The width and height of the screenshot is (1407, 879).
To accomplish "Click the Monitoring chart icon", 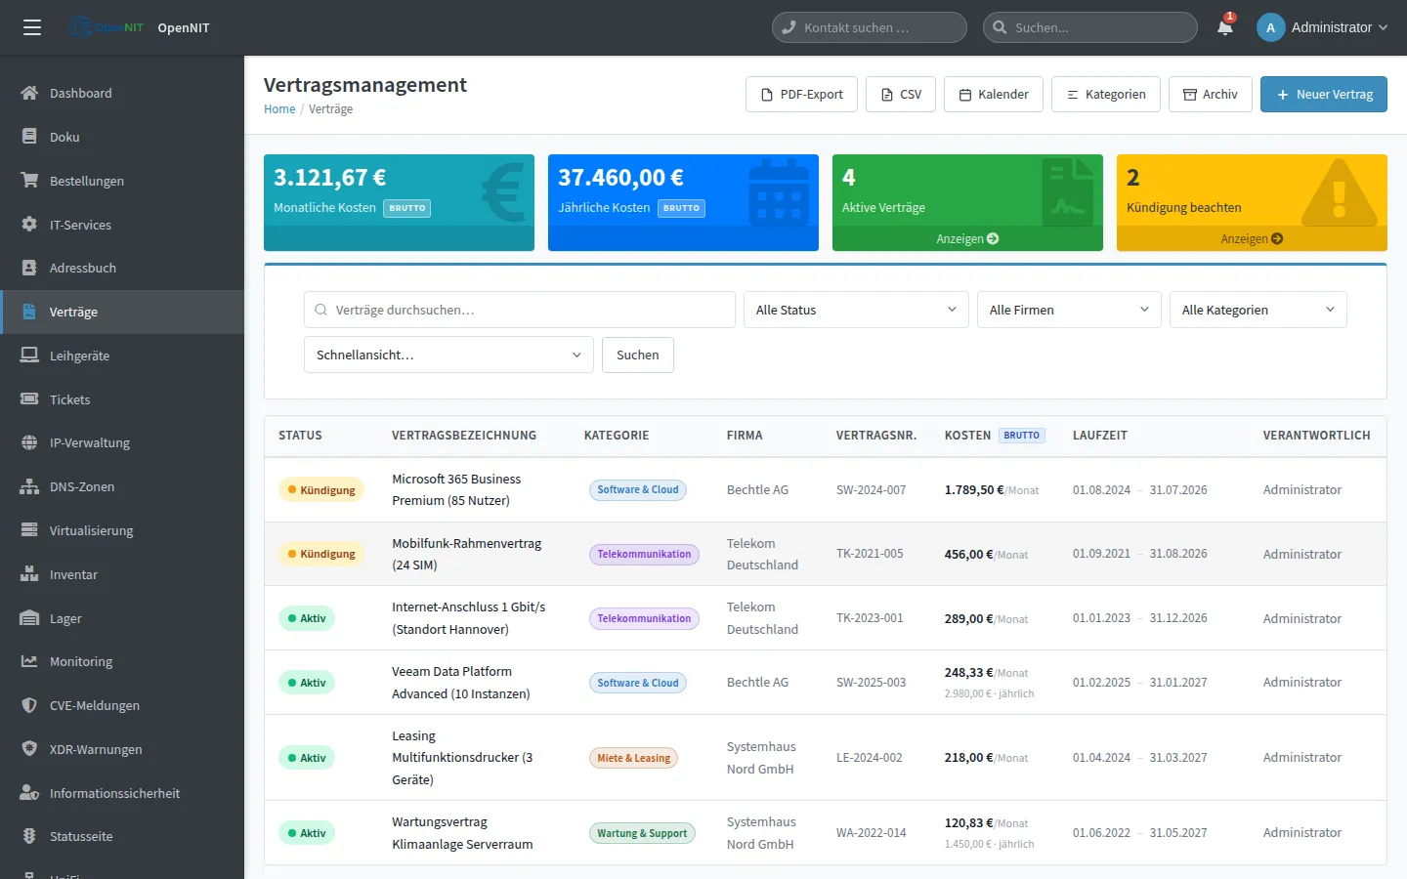I will (x=29, y=661).
